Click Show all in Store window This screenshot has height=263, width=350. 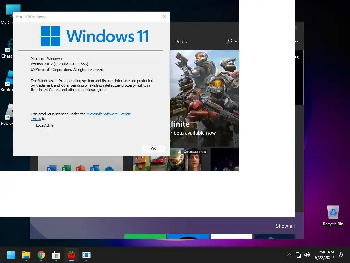(x=285, y=226)
